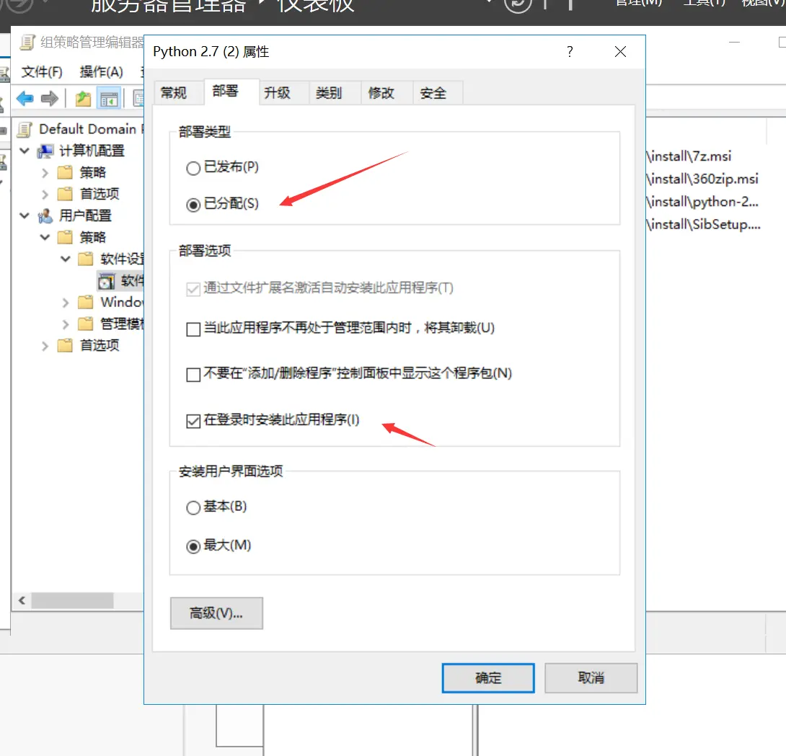This screenshot has height=756, width=786.
Task: Click the Computer Configuration (计算机配置) icon
Action: pos(45,151)
